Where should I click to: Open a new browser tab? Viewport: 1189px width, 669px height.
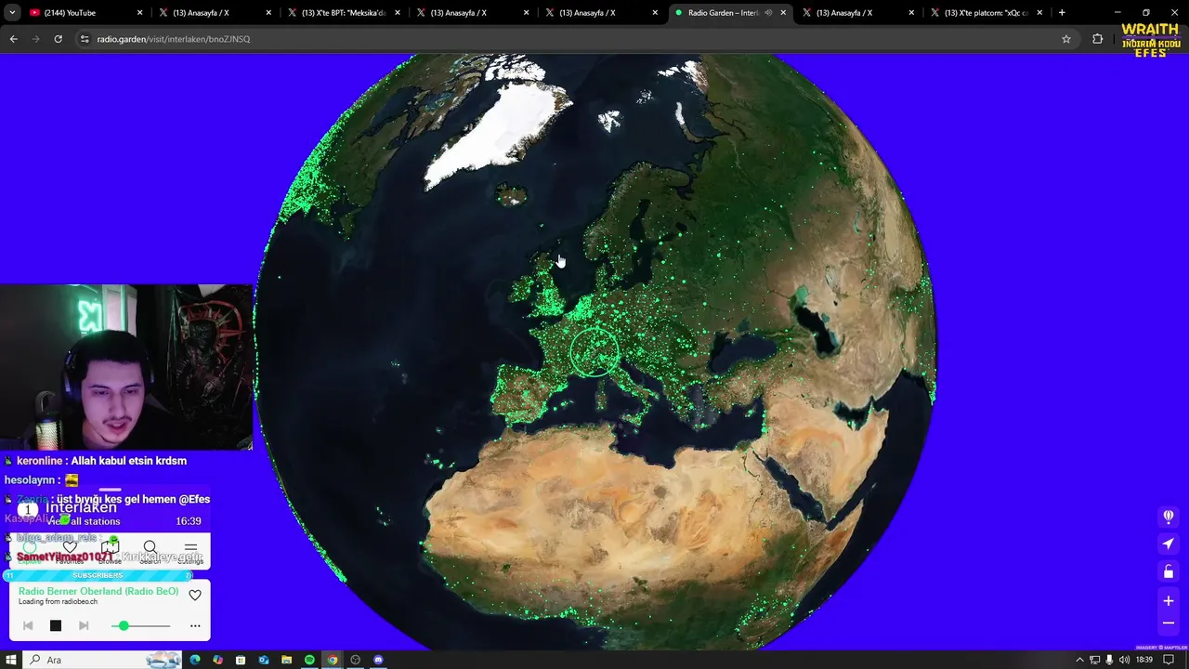[x=1062, y=13]
